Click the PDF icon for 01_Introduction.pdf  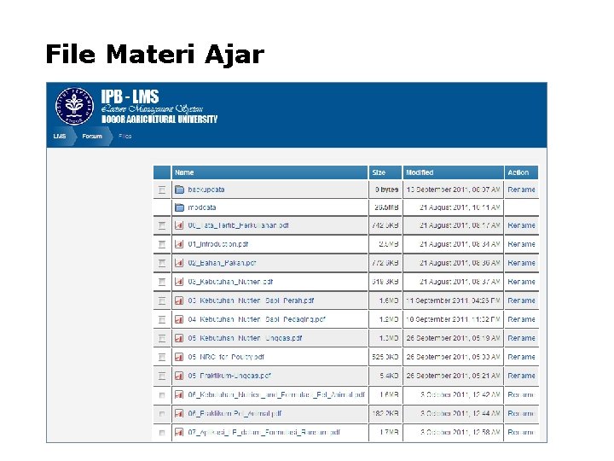(x=179, y=244)
